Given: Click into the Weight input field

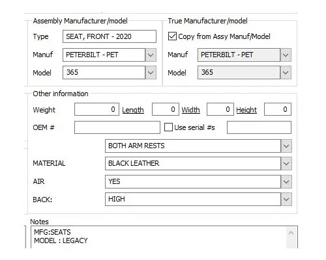Looking at the screenshot, I should pyautogui.click(x=96, y=109).
